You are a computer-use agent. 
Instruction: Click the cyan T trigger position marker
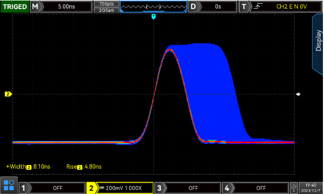pyautogui.click(x=153, y=17)
